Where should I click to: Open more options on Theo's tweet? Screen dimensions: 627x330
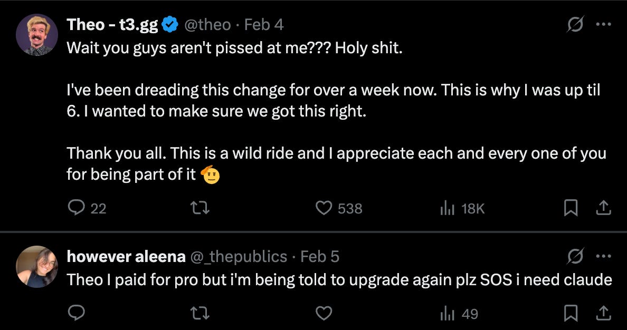[602, 25]
